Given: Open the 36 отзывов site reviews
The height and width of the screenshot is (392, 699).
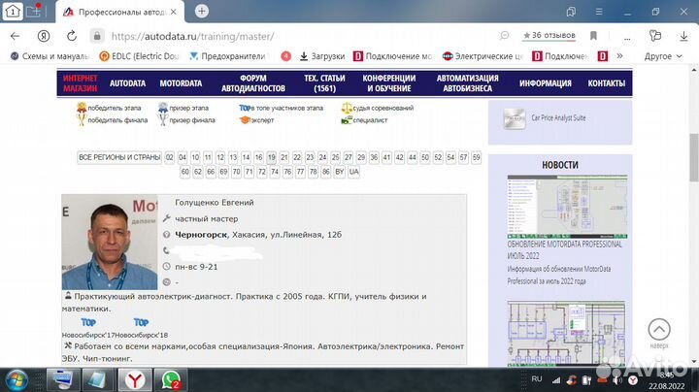Looking at the screenshot, I should (x=549, y=35).
